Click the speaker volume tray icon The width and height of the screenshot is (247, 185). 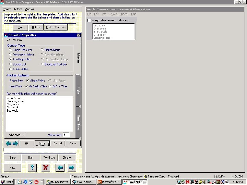coord(204,182)
